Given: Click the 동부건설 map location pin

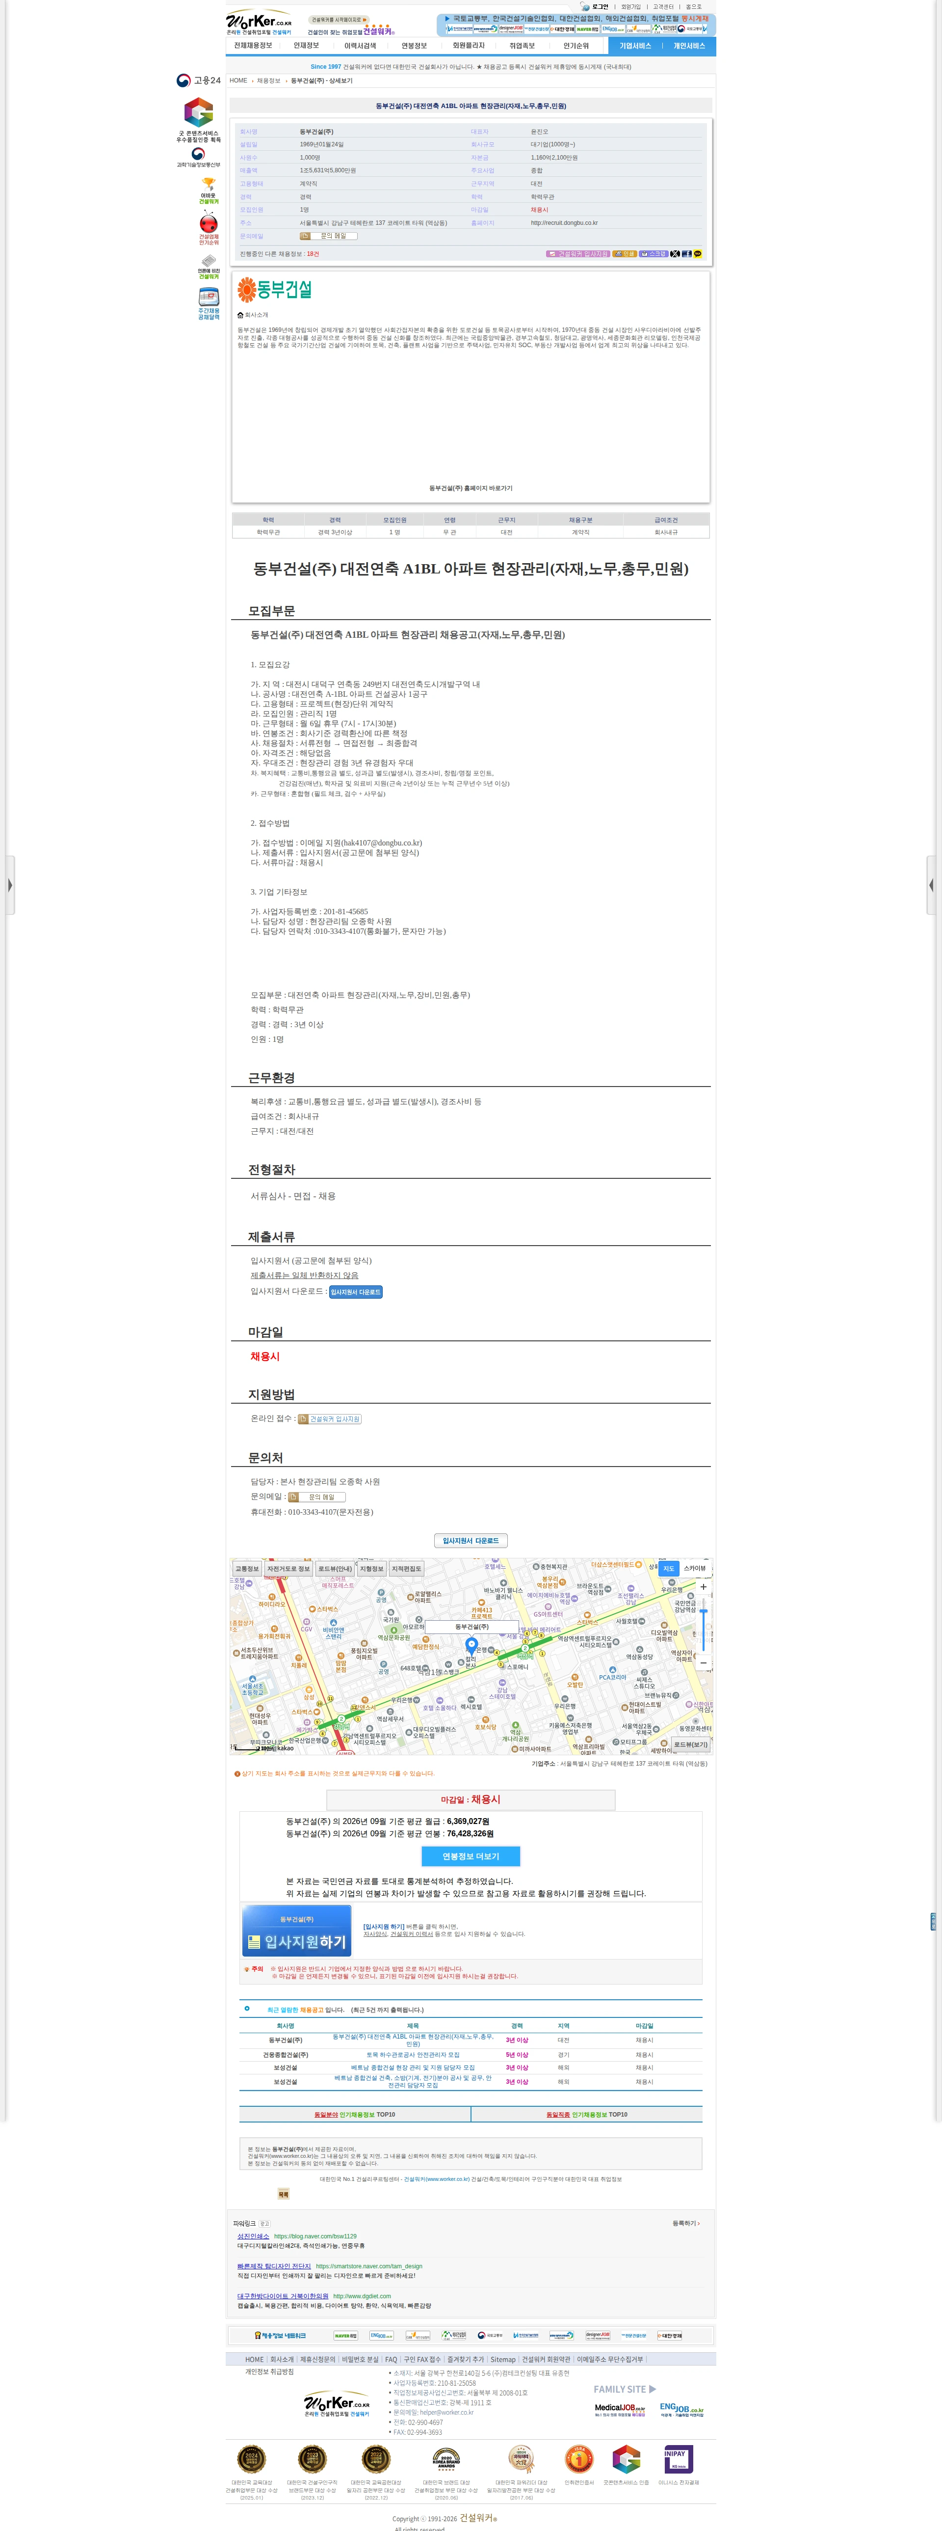Looking at the screenshot, I should click(x=471, y=1646).
